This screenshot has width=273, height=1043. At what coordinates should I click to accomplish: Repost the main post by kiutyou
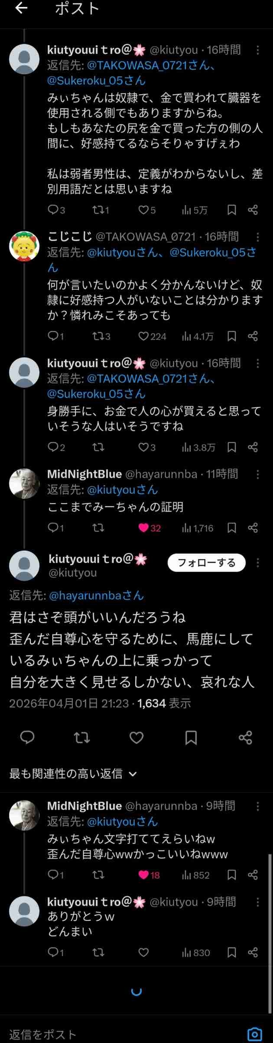point(82,737)
